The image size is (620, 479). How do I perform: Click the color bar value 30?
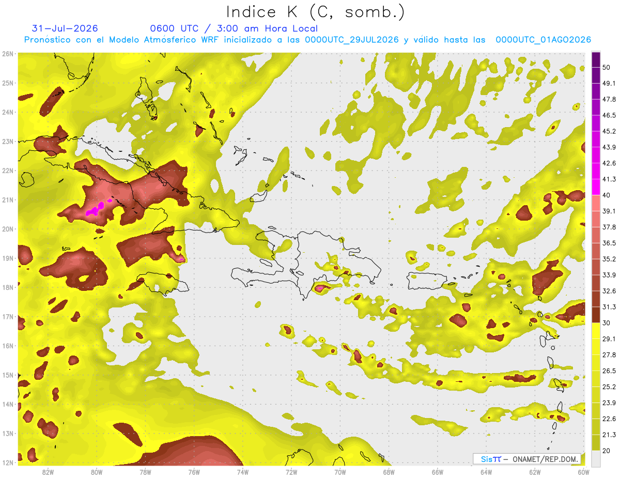tap(607, 322)
